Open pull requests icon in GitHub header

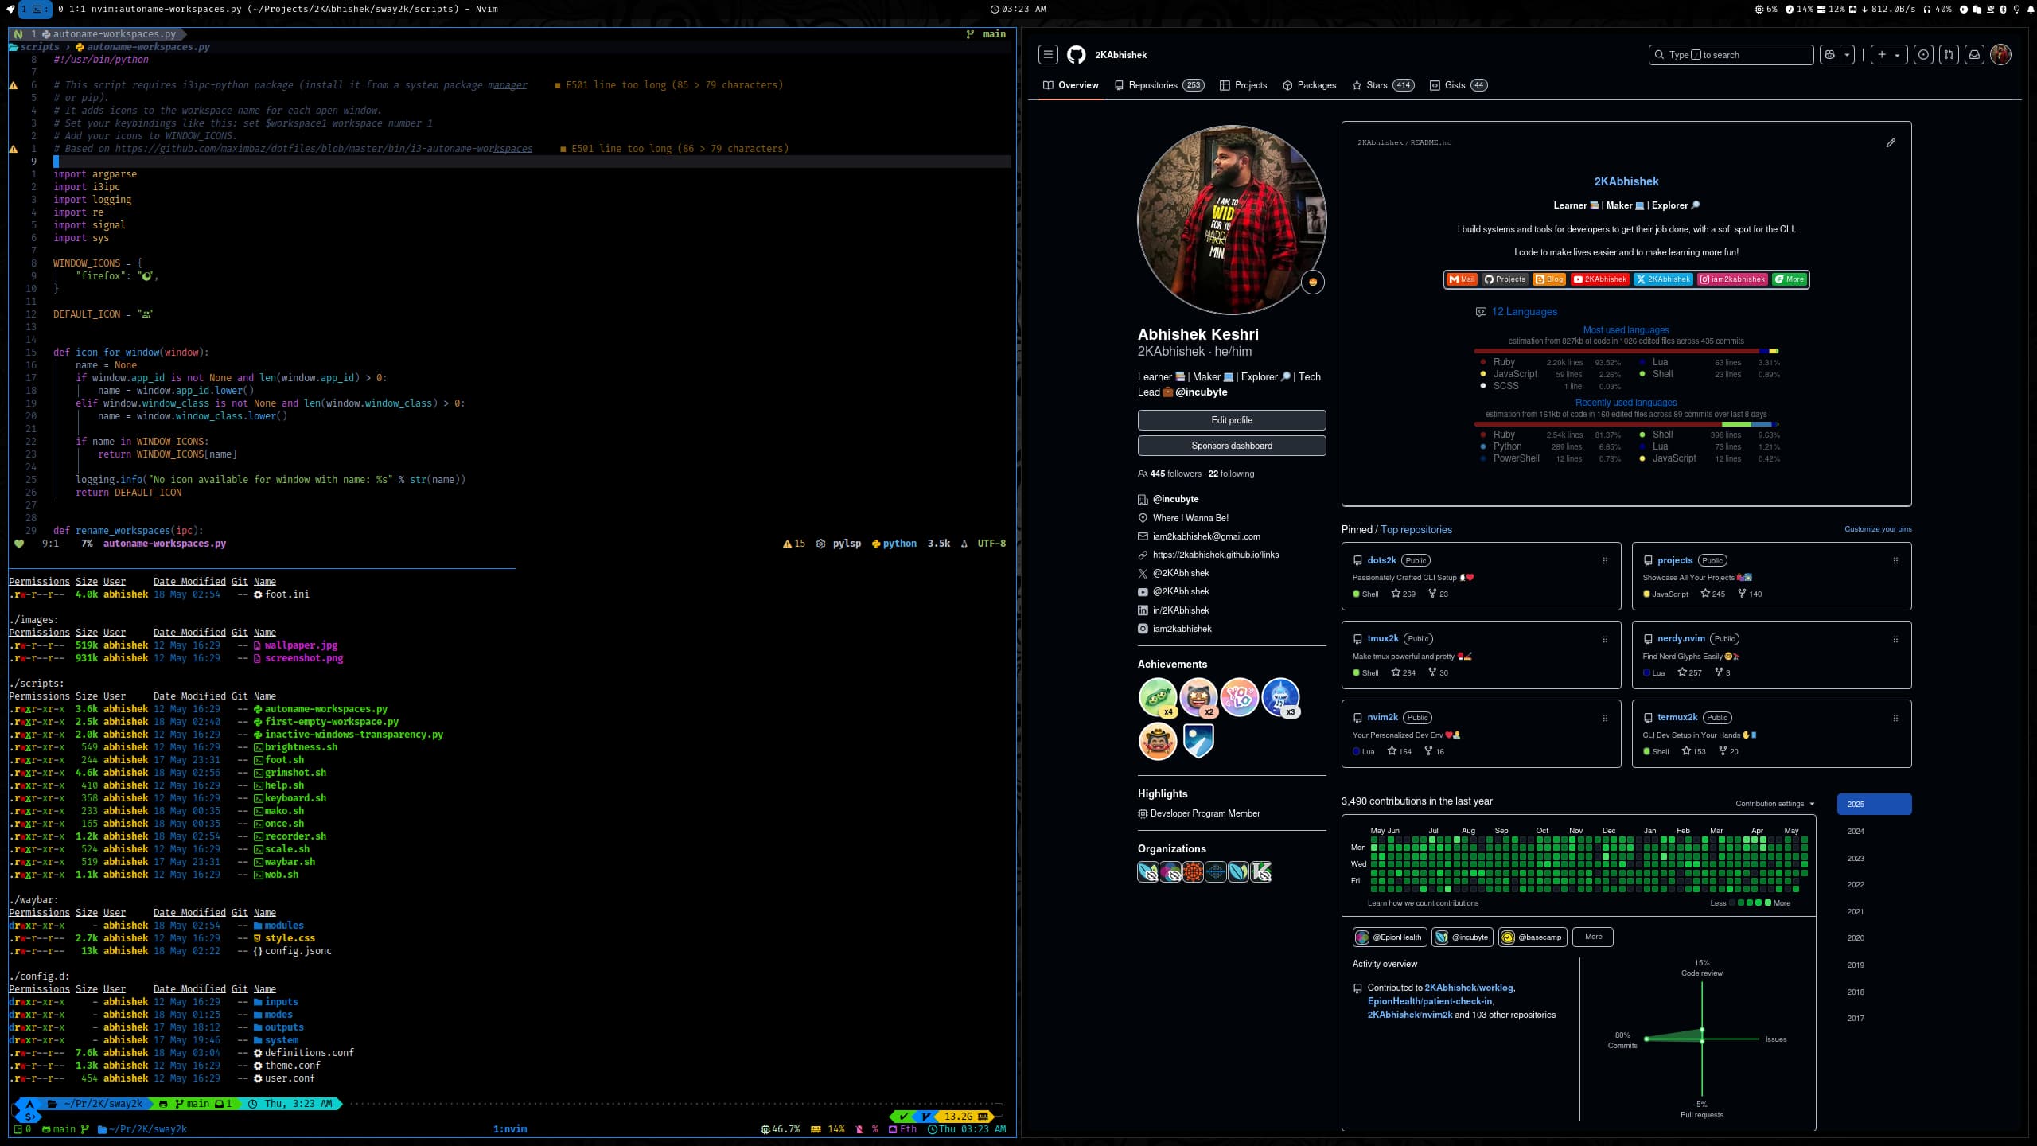click(x=1949, y=55)
